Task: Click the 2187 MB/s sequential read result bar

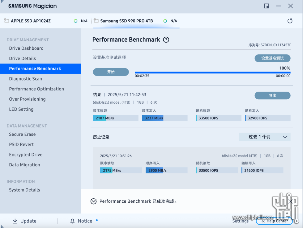Action: 116,118
